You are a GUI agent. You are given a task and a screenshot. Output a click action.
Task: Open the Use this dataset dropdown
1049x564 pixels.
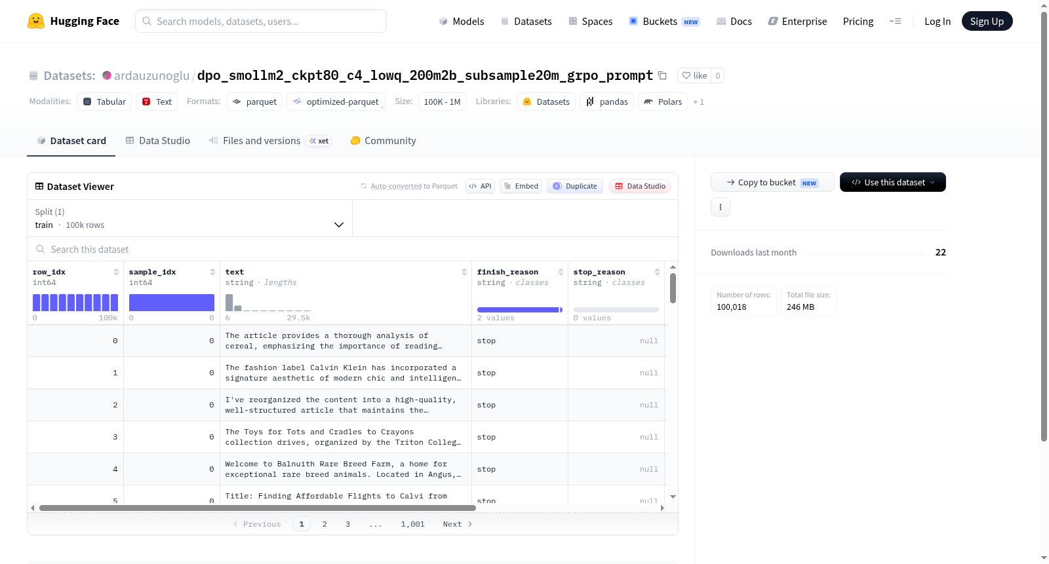click(893, 182)
